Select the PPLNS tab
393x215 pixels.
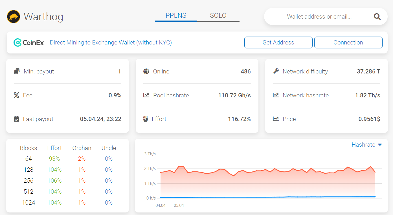tap(176, 15)
